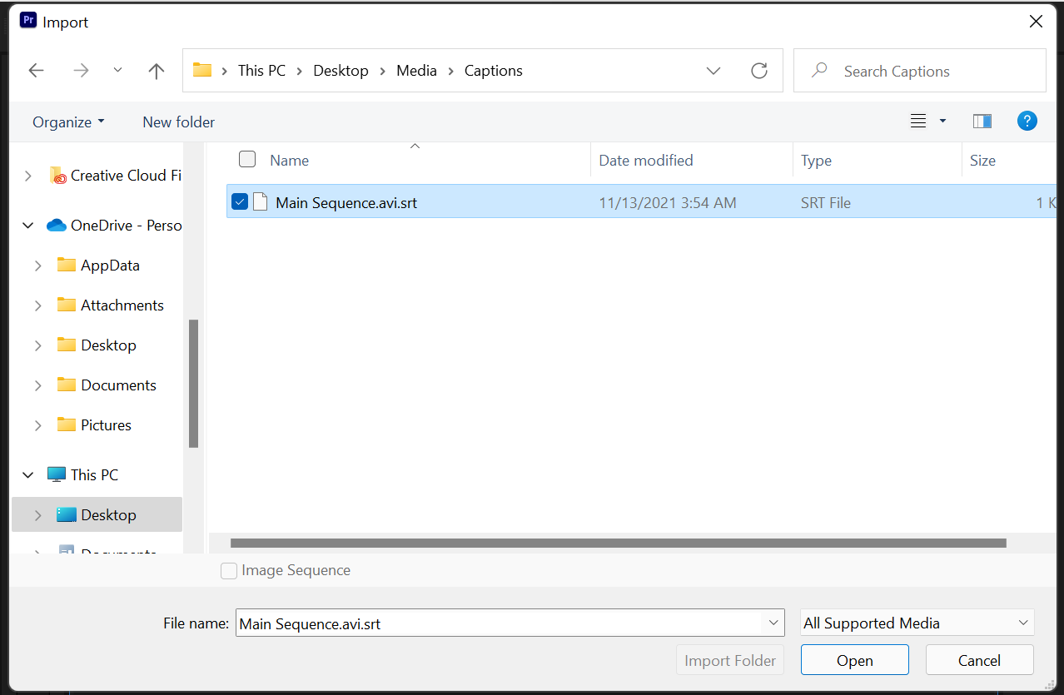The width and height of the screenshot is (1064, 695).
Task: Open the recent locations dropdown arrow
Action: [x=117, y=71]
